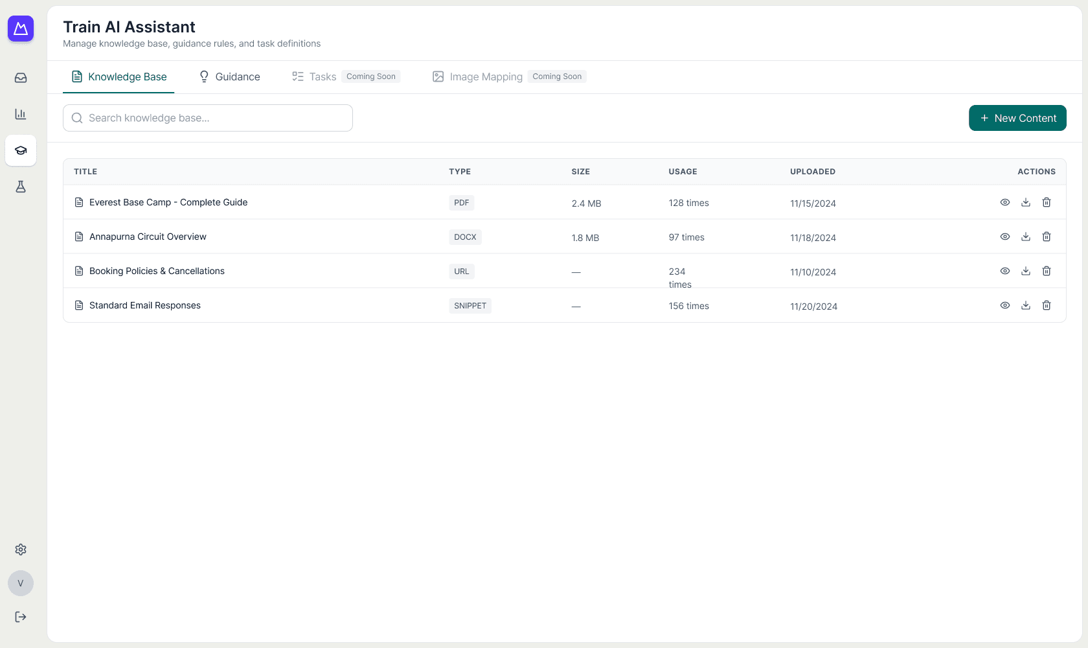Image resolution: width=1088 pixels, height=648 pixels.
Task: Download Everest Base Camp guide
Action: [x=1026, y=202]
